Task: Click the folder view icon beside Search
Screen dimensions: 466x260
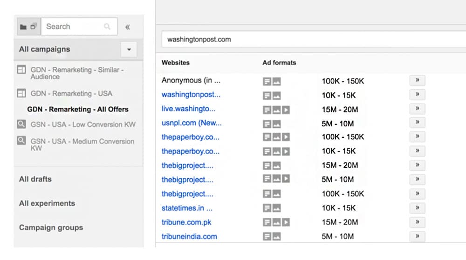Action: [x=23, y=27]
